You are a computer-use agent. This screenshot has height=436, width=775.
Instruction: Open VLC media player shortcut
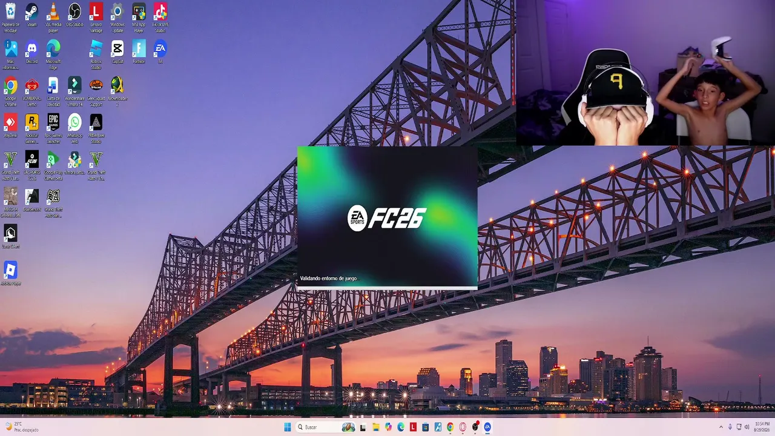[x=53, y=18]
